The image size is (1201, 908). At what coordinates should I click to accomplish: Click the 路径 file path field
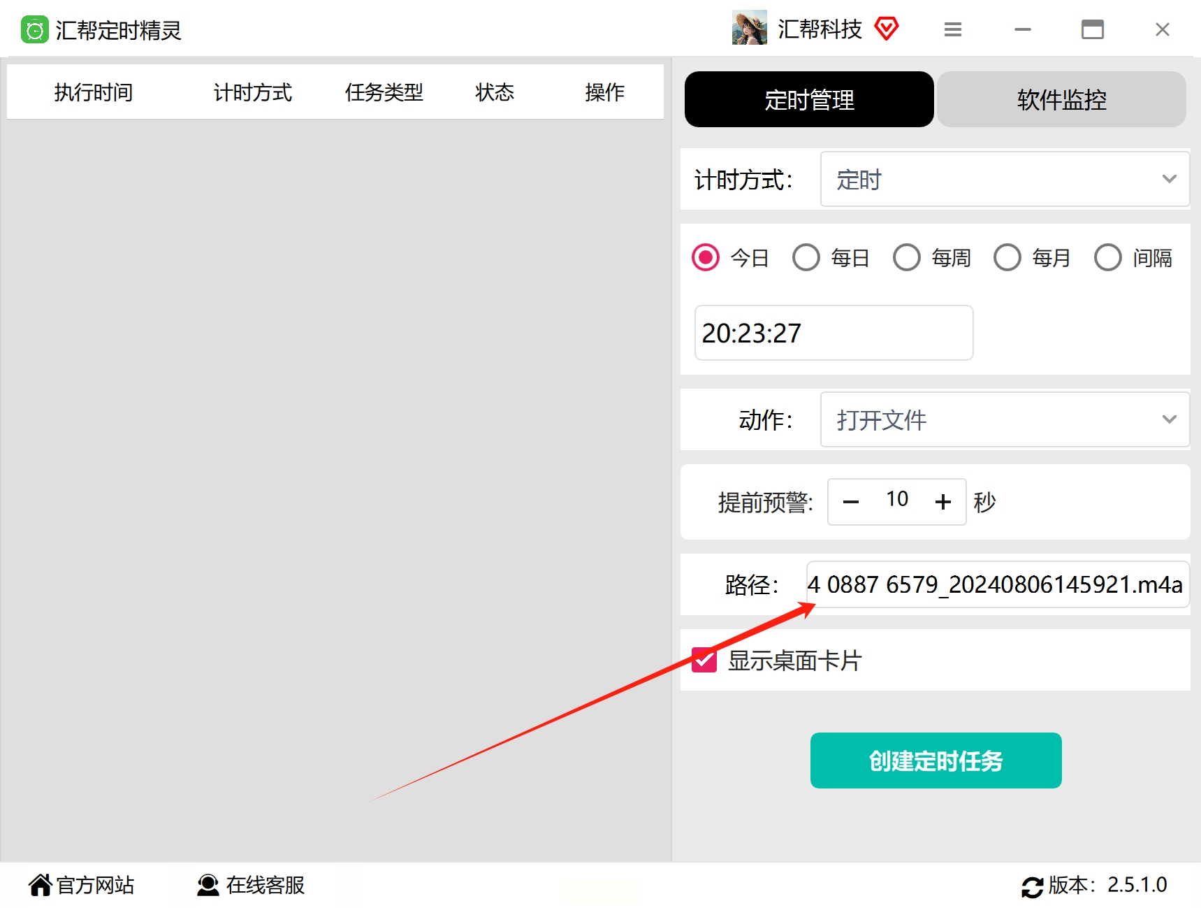click(x=998, y=584)
